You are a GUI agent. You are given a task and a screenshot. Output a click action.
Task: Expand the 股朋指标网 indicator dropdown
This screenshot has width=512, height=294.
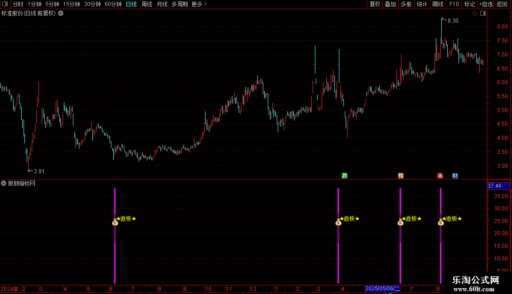tap(4, 183)
